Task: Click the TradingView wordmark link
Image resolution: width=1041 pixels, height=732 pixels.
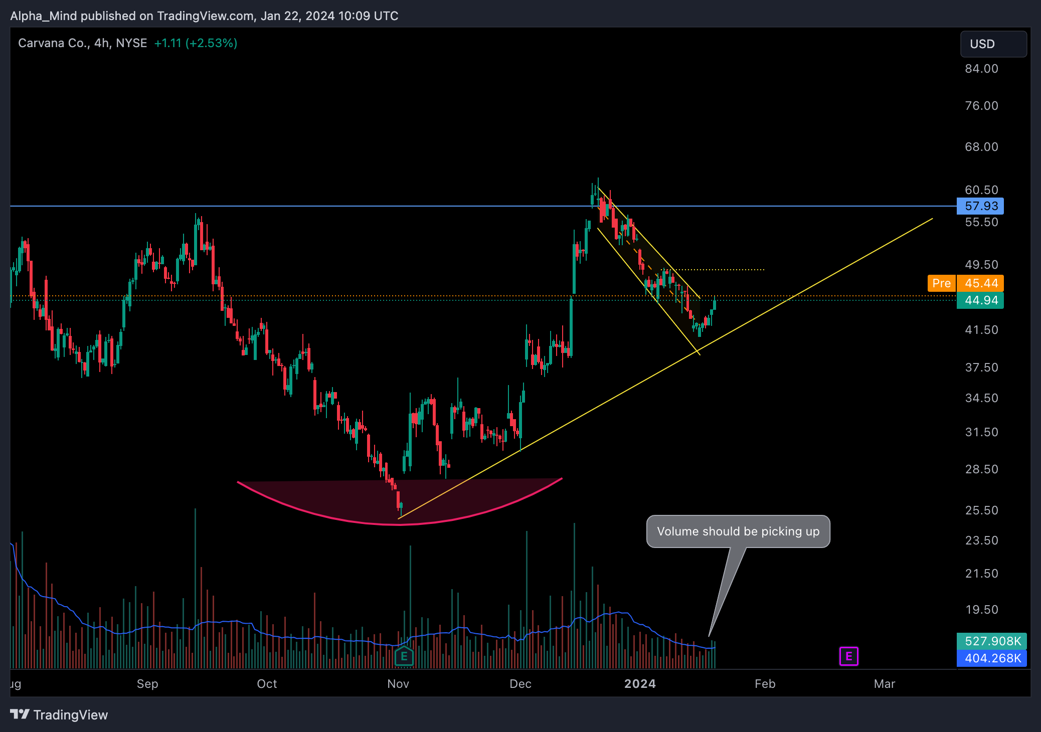Action: (x=71, y=714)
